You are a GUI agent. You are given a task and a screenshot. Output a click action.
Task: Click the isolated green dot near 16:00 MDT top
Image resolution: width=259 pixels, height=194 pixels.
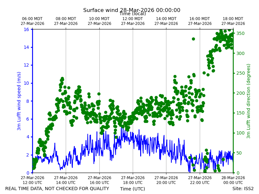tap(193, 39)
